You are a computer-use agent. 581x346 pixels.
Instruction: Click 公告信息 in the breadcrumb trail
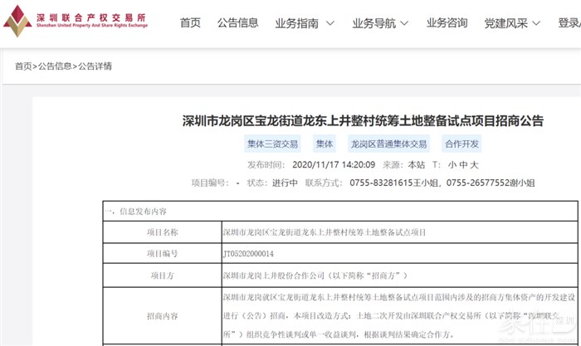54,66
